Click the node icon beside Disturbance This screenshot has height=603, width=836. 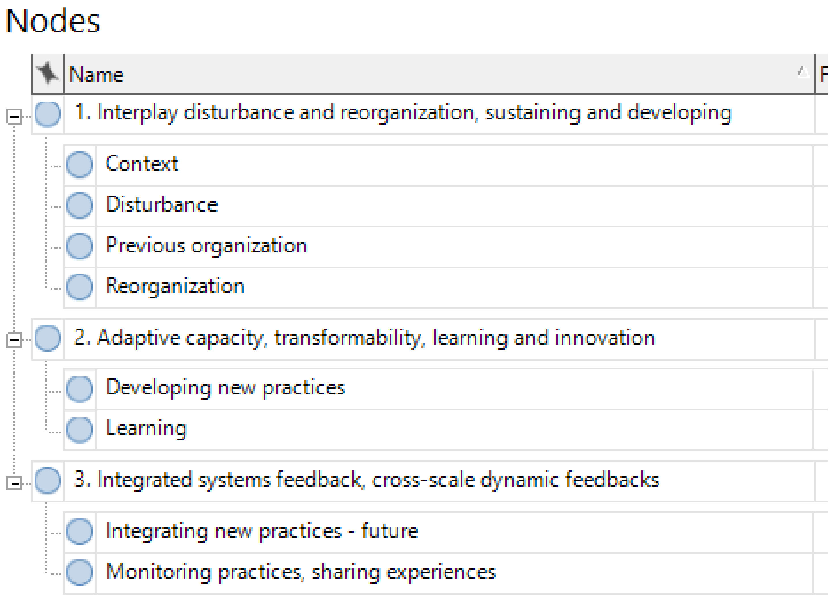(80, 206)
